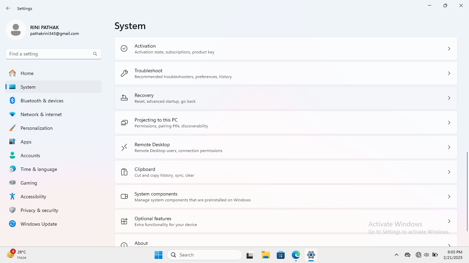Select Windows Update in sidebar
This screenshot has width=469, height=263.
38,224
